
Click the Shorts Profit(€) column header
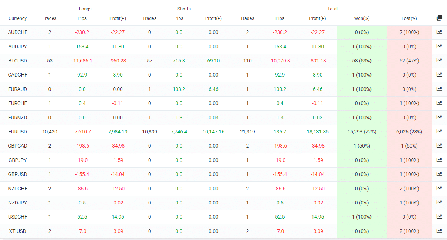point(213,18)
